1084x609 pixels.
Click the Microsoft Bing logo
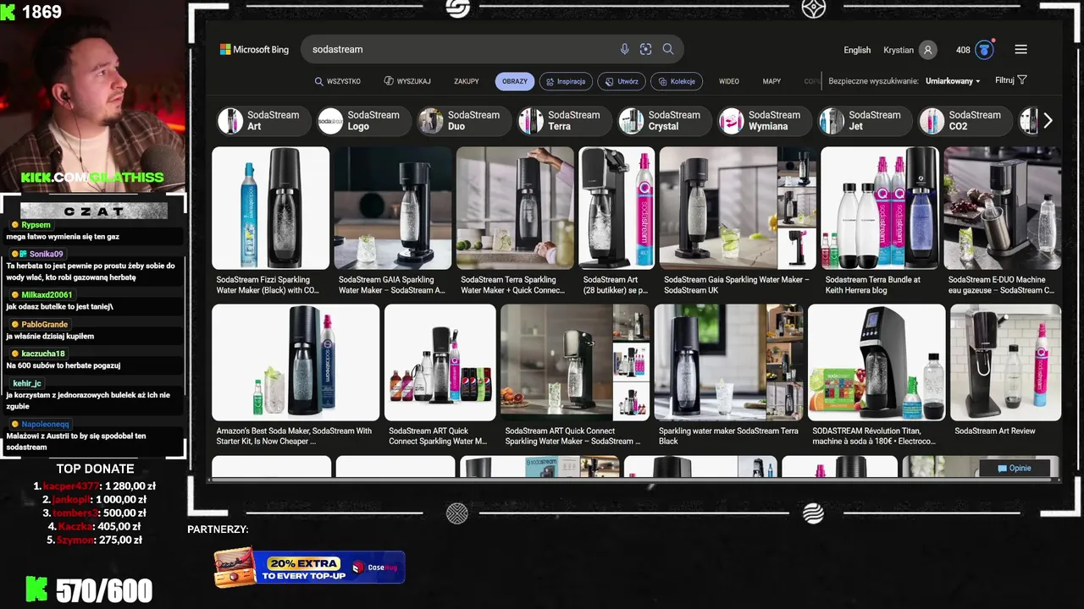254,49
